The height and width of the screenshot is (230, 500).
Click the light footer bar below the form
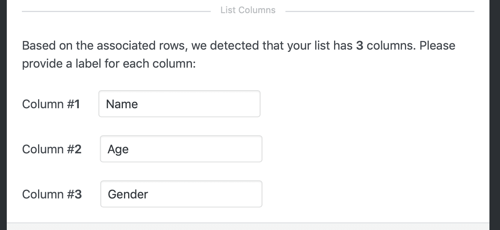[x=249, y=225]
